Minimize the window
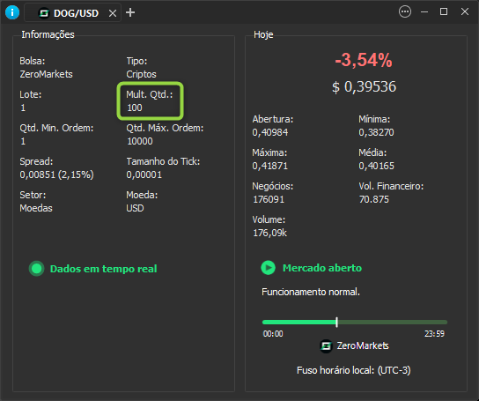This screenshot has width=479, height=401. click(x=424, y=12)
